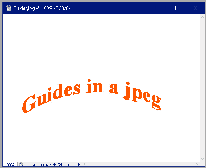206x168 pixels.
Task: Maximize the Guides.jpg document window
Action: (177, 8)
